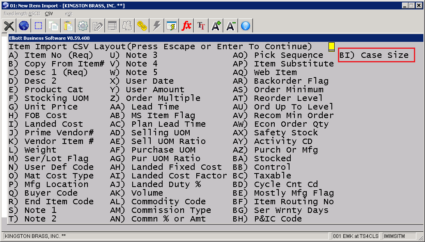
Task: Click the 'J) Prime Vendor#' entry
Action: [51, 132]
